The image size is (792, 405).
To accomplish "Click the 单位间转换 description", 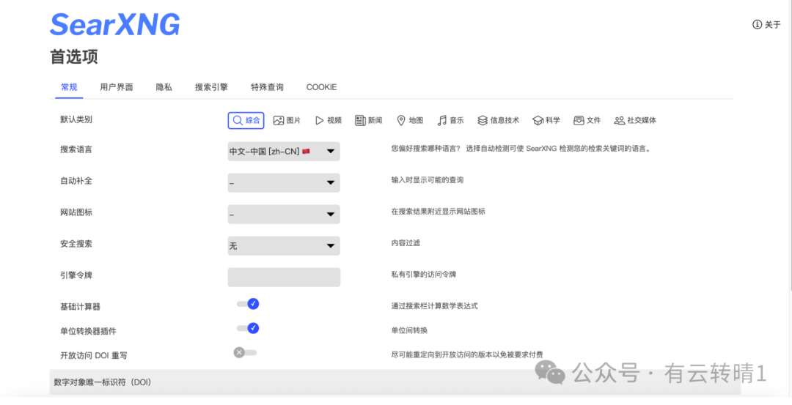I will tap(409, 330).
